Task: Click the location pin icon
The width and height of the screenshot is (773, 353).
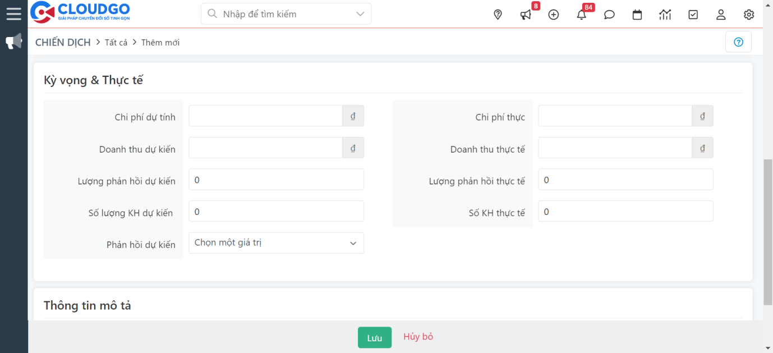Action: click(x=498, y=15)
